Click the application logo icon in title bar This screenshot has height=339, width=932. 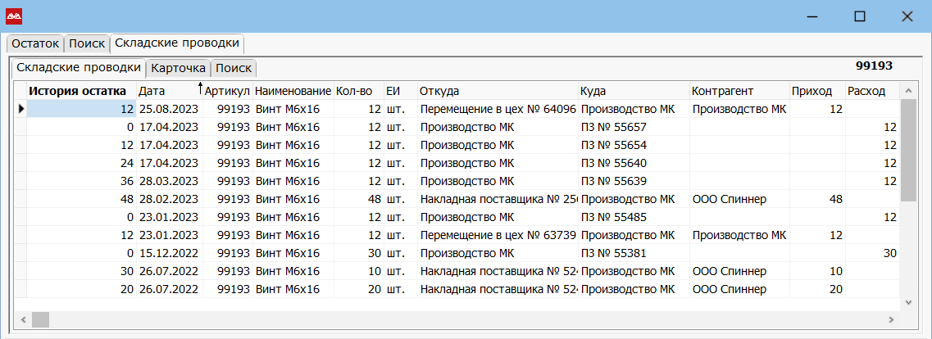click(14, 16)
